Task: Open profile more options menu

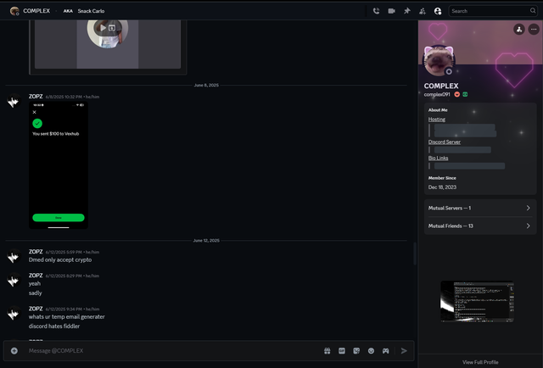Action: pyautogui.click(x=534, y=30)
